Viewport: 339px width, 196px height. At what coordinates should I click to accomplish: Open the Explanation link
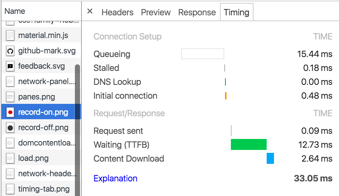(x=115, y=178)
